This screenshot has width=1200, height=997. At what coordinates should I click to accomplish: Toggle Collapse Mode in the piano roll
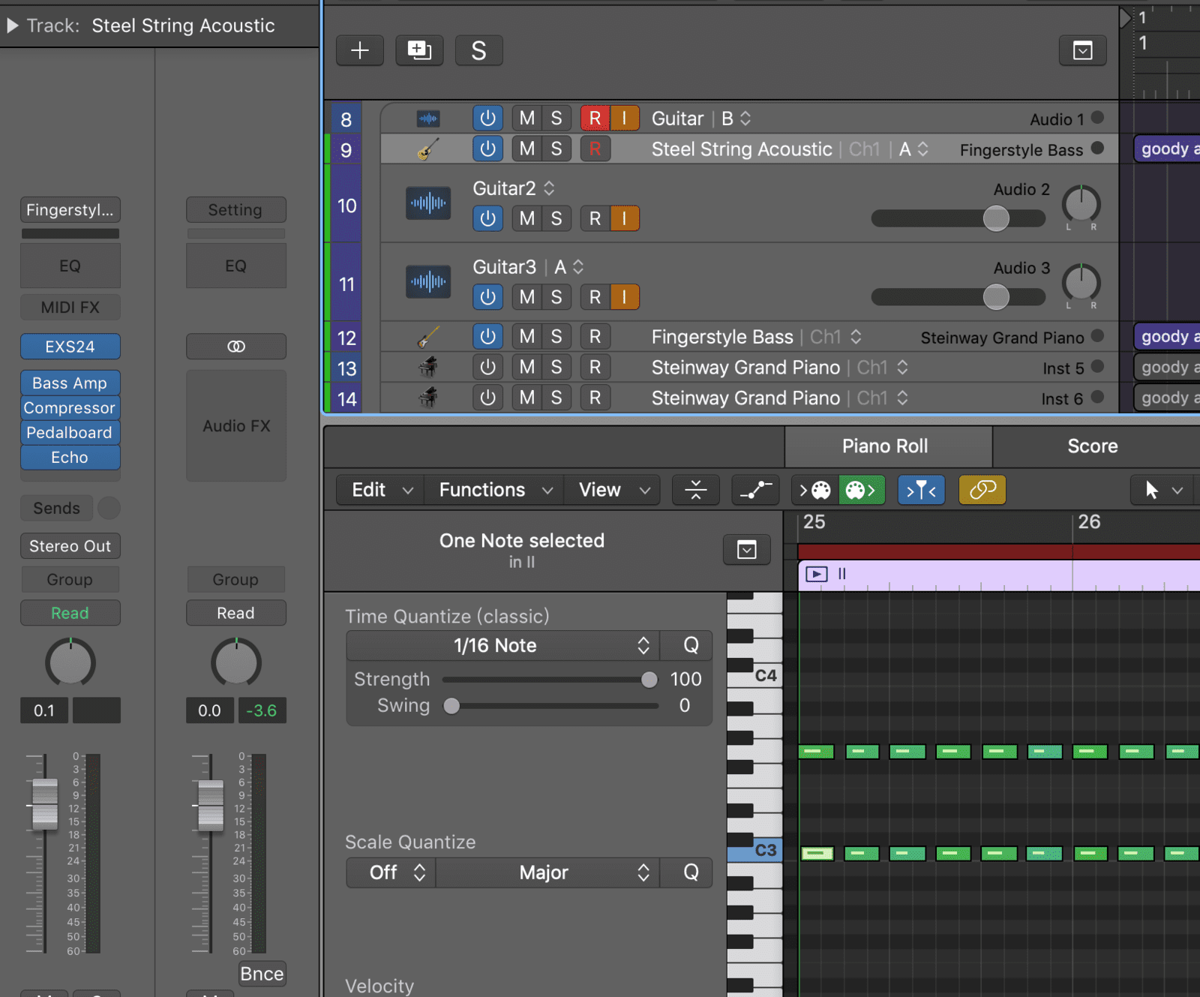tap(696, 490)
